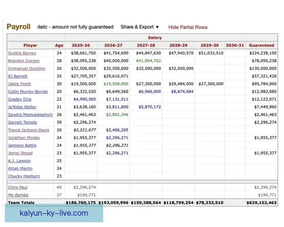Sort by the Age column header
The height and width of the screenshot is (227, 284).
tap(59, 45)
